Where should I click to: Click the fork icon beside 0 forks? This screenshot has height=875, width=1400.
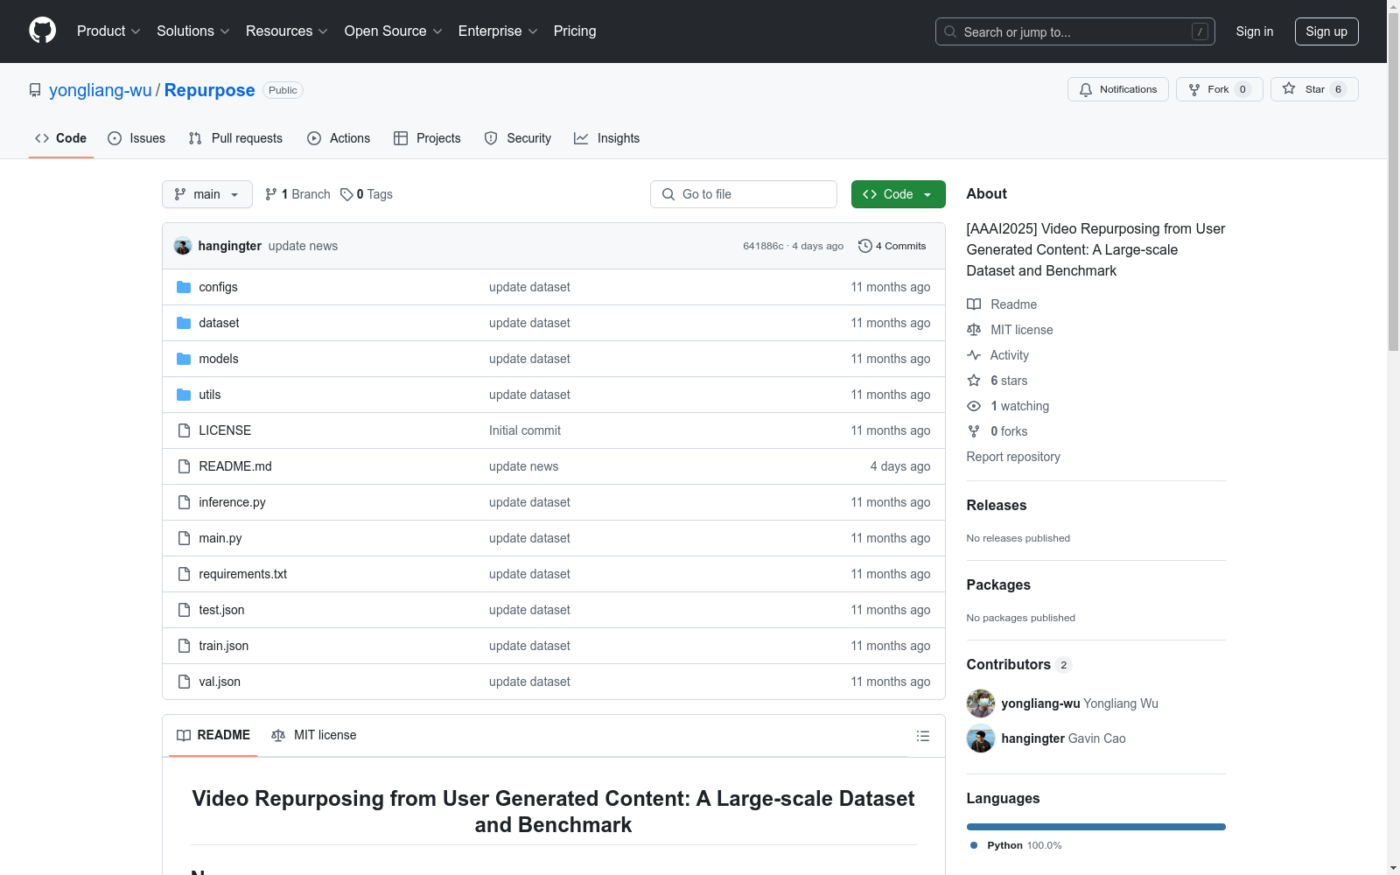click(974, 431)
